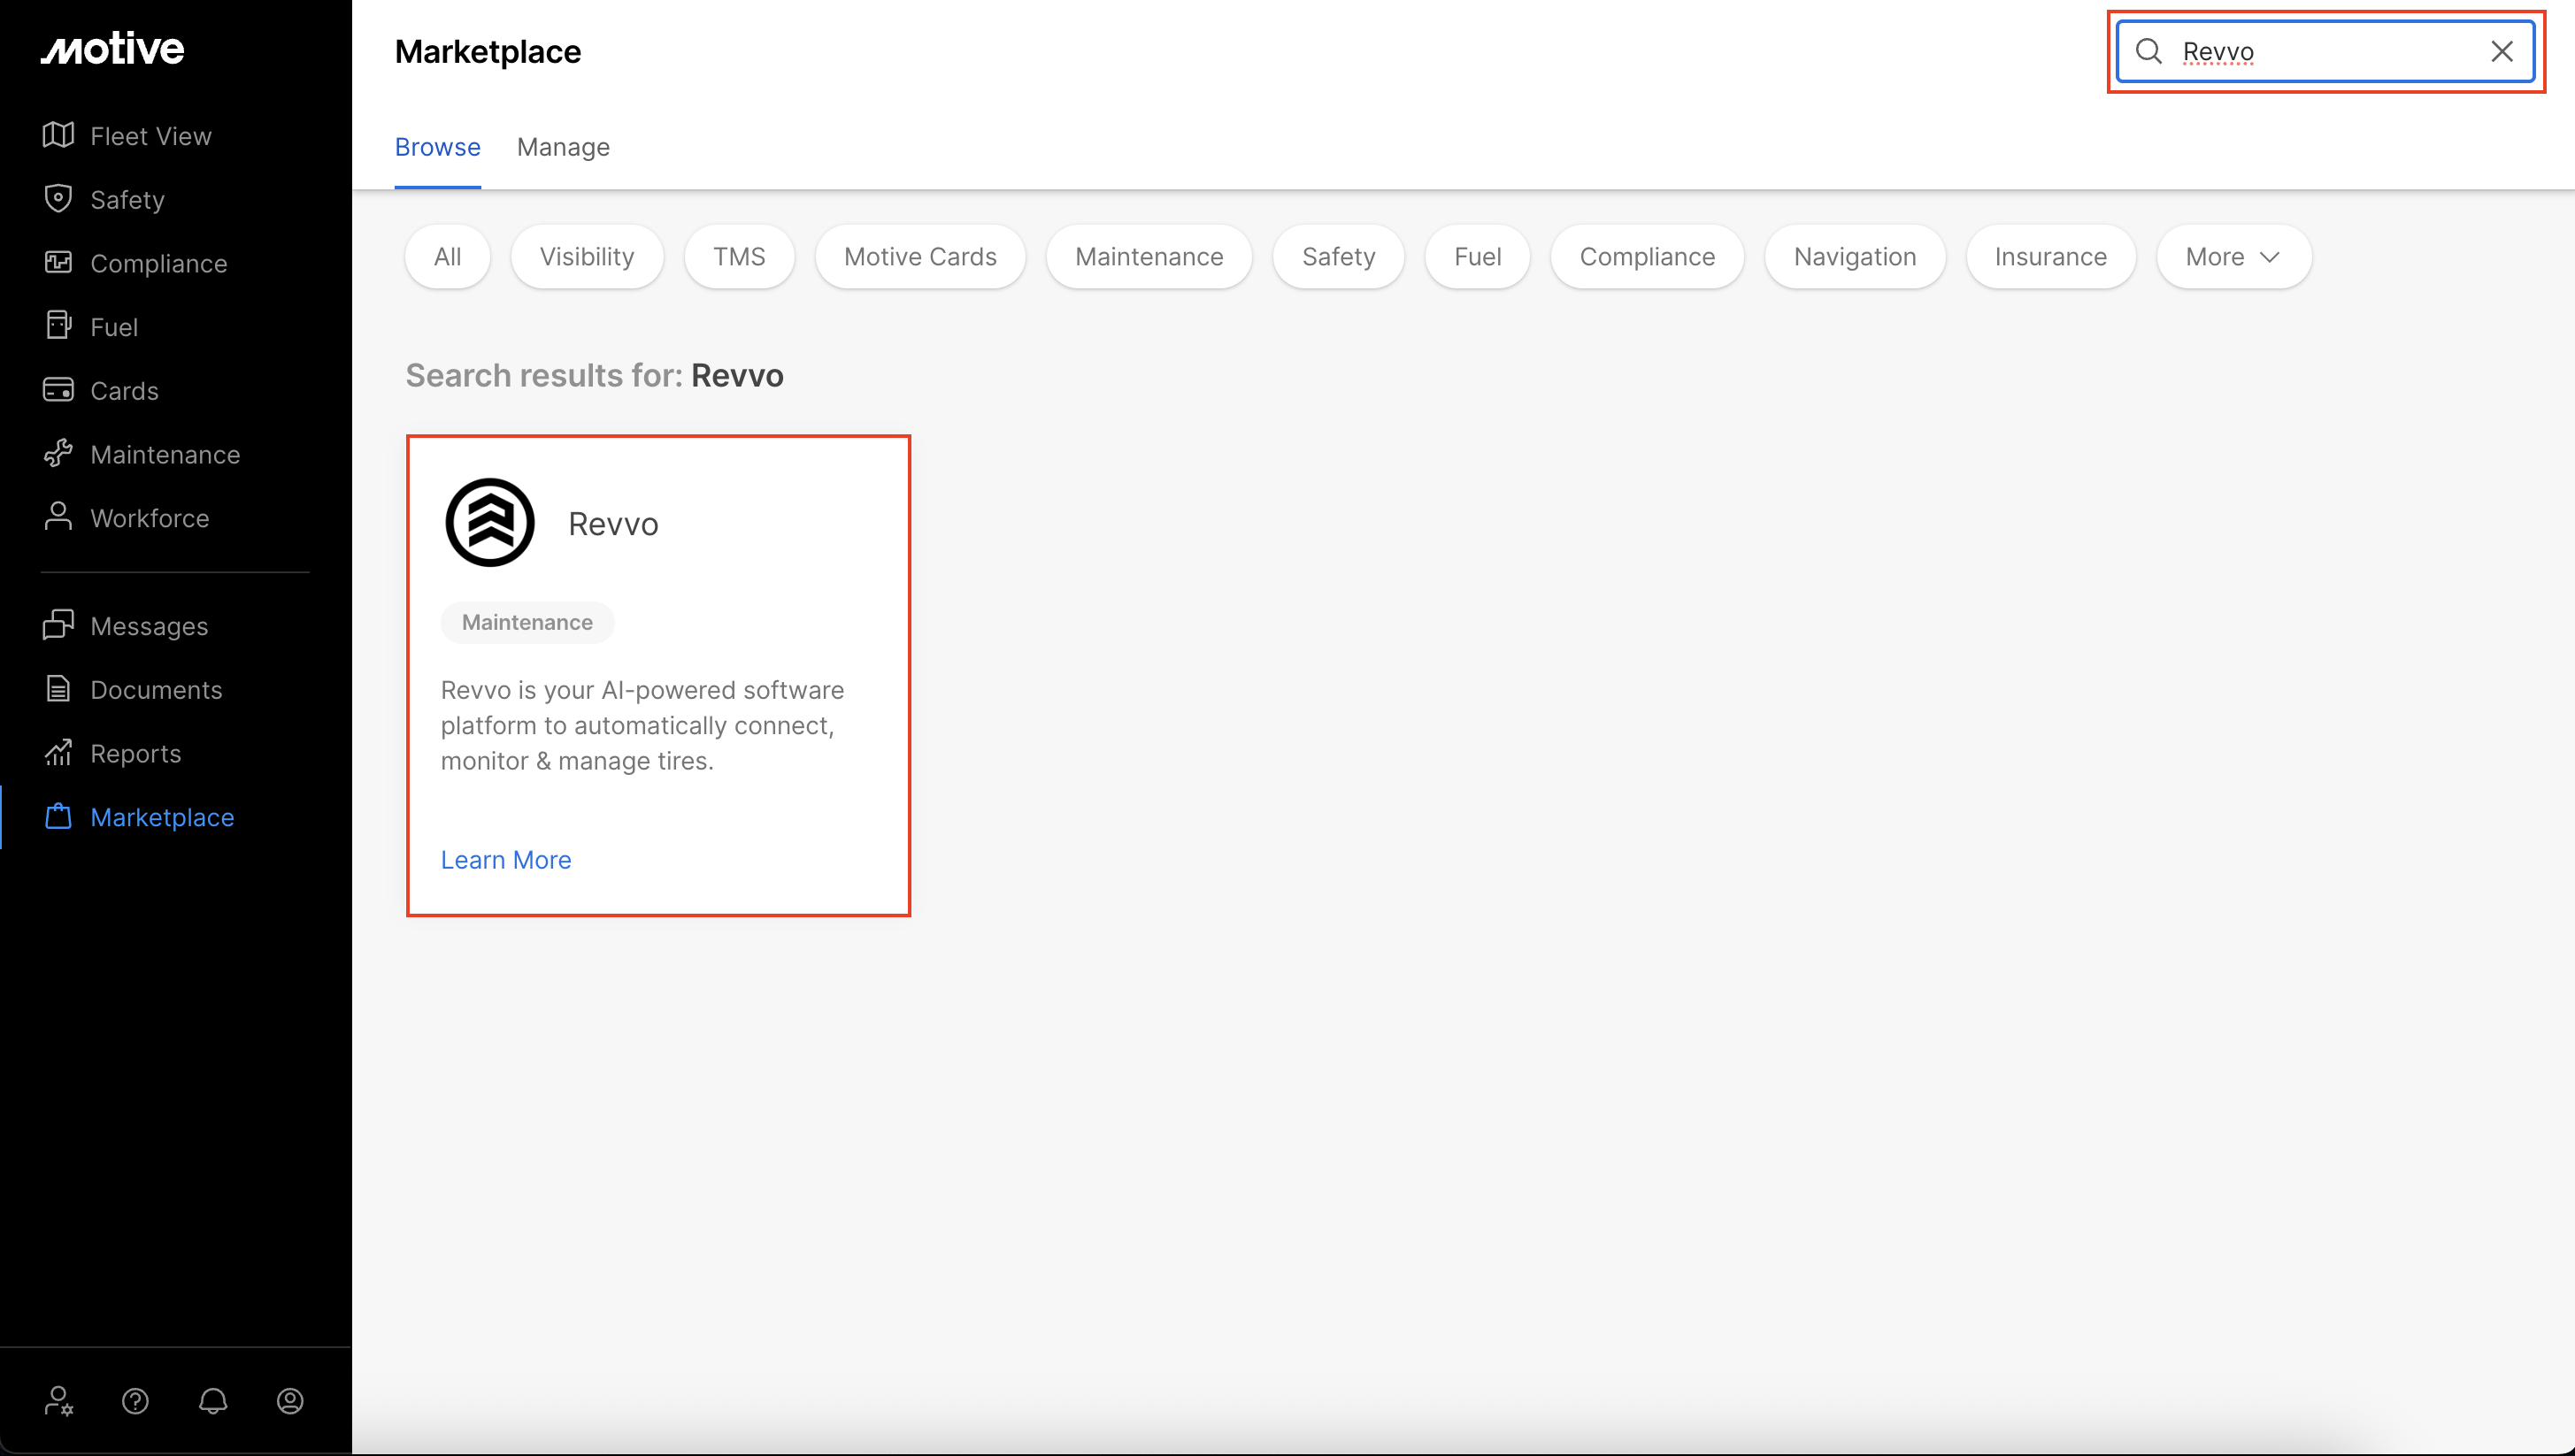Click the Marketplace page heading
Viewport: 2575px width, 1456px height.
point(488,51)
